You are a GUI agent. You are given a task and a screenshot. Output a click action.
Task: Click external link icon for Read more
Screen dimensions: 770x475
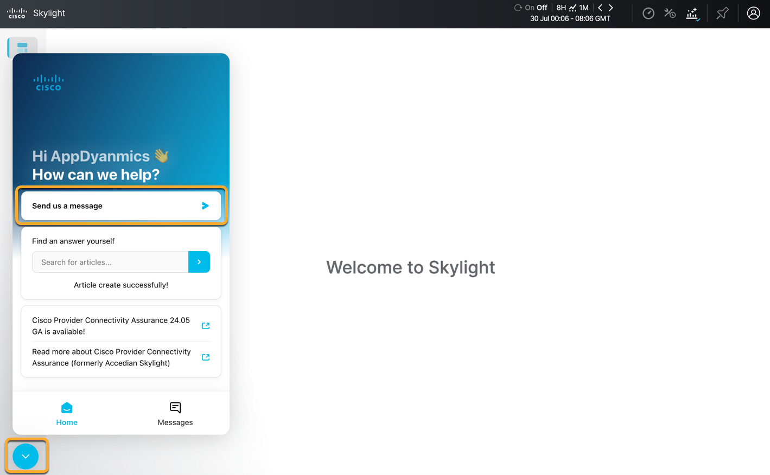tap(206, 357)
